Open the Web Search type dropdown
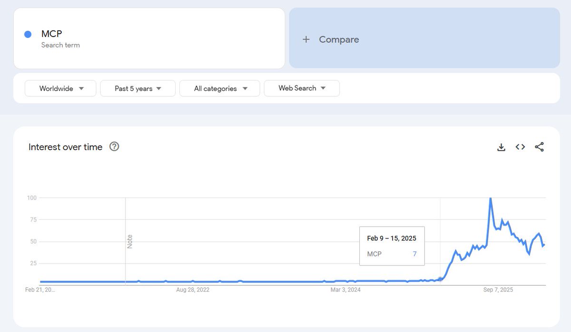This screenshot has width=571, height=332. click(x=302, y=88)
